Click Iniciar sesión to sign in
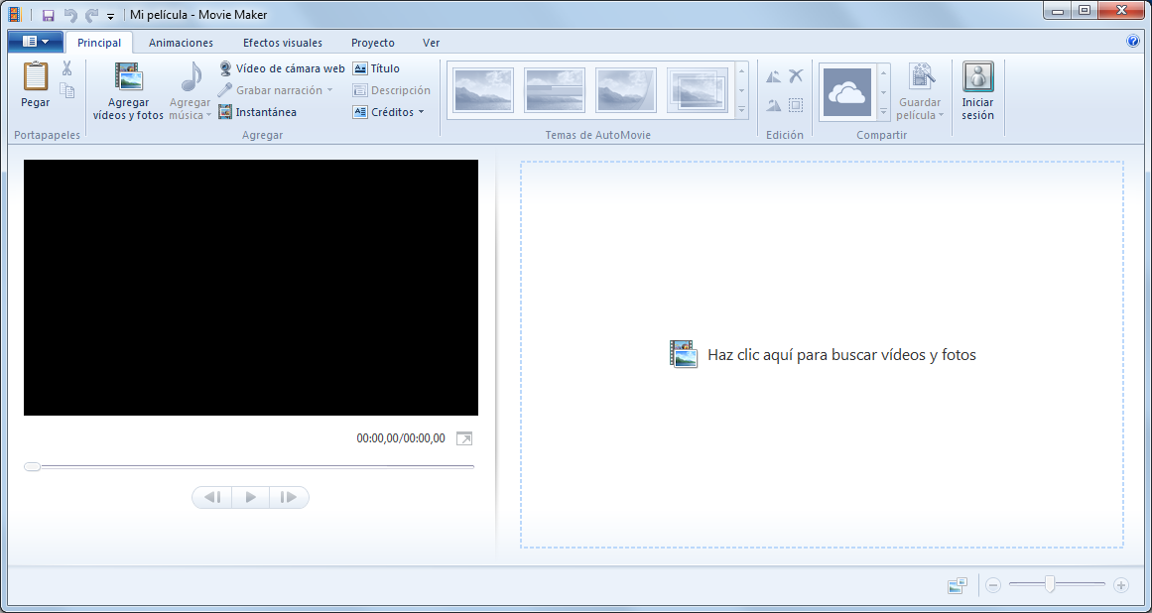Screen dimensions: 1152x613 click(x=977, y=89)
